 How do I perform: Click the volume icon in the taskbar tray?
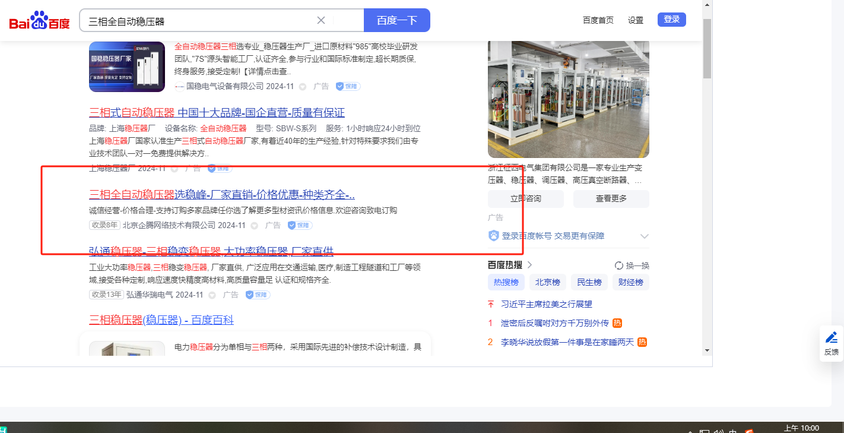[718, 431]
